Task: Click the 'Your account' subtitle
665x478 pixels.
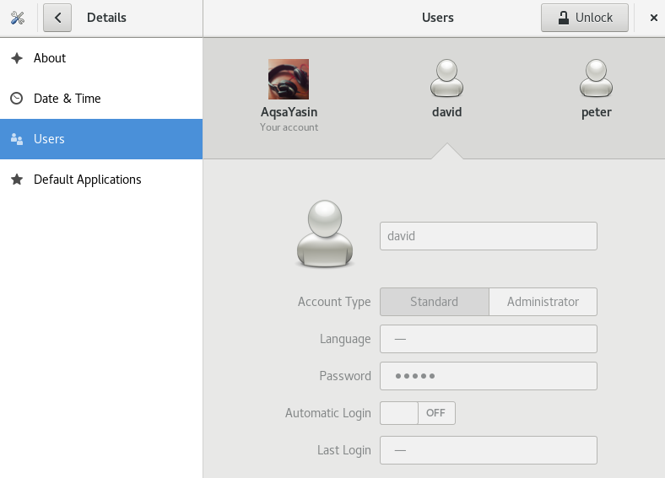Action: [289, 127]
